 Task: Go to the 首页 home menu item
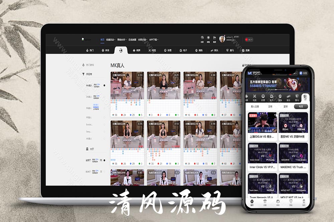point(102,40)
